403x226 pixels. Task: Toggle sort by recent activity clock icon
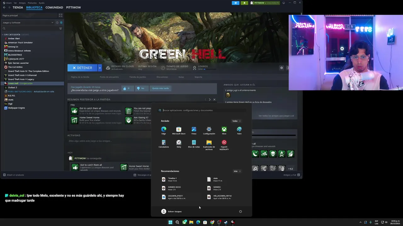[57, 23]
